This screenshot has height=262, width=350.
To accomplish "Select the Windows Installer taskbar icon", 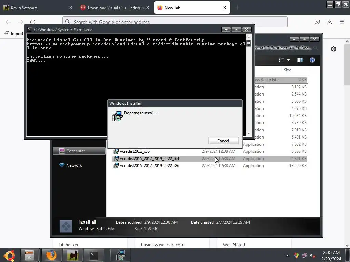I will coord(120,255).
